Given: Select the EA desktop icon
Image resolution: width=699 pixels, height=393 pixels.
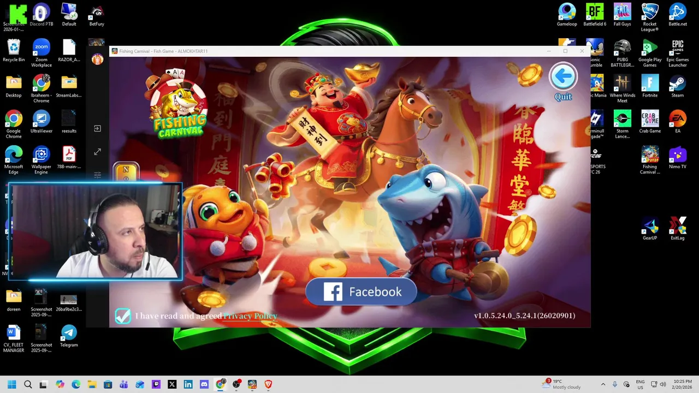Looking at the screenshot, I should pos(678,122).
